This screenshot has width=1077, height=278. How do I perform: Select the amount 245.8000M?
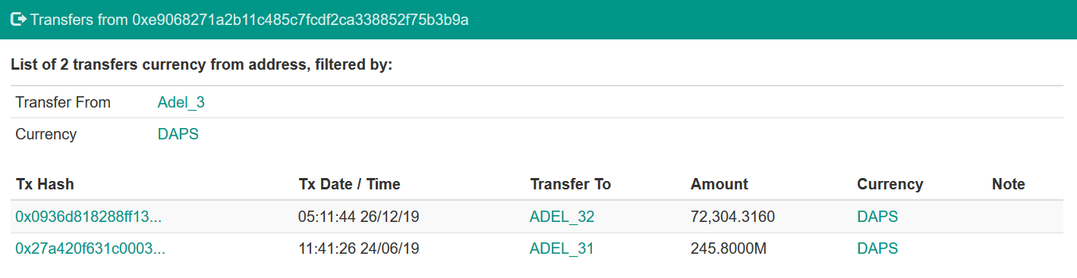click(728, 248)
